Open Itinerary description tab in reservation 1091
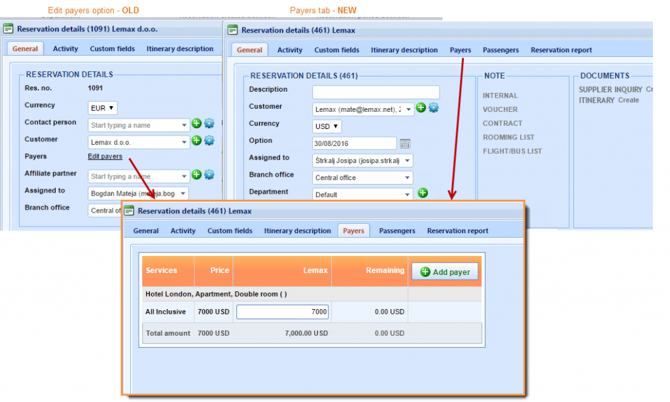 [180, 48]
